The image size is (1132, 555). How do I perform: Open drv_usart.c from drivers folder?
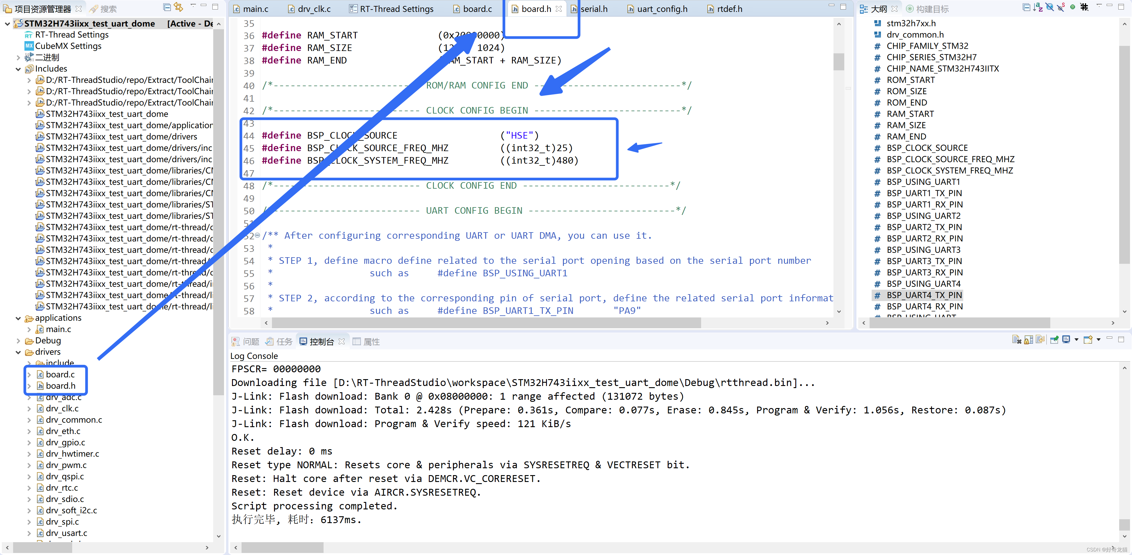67,533
